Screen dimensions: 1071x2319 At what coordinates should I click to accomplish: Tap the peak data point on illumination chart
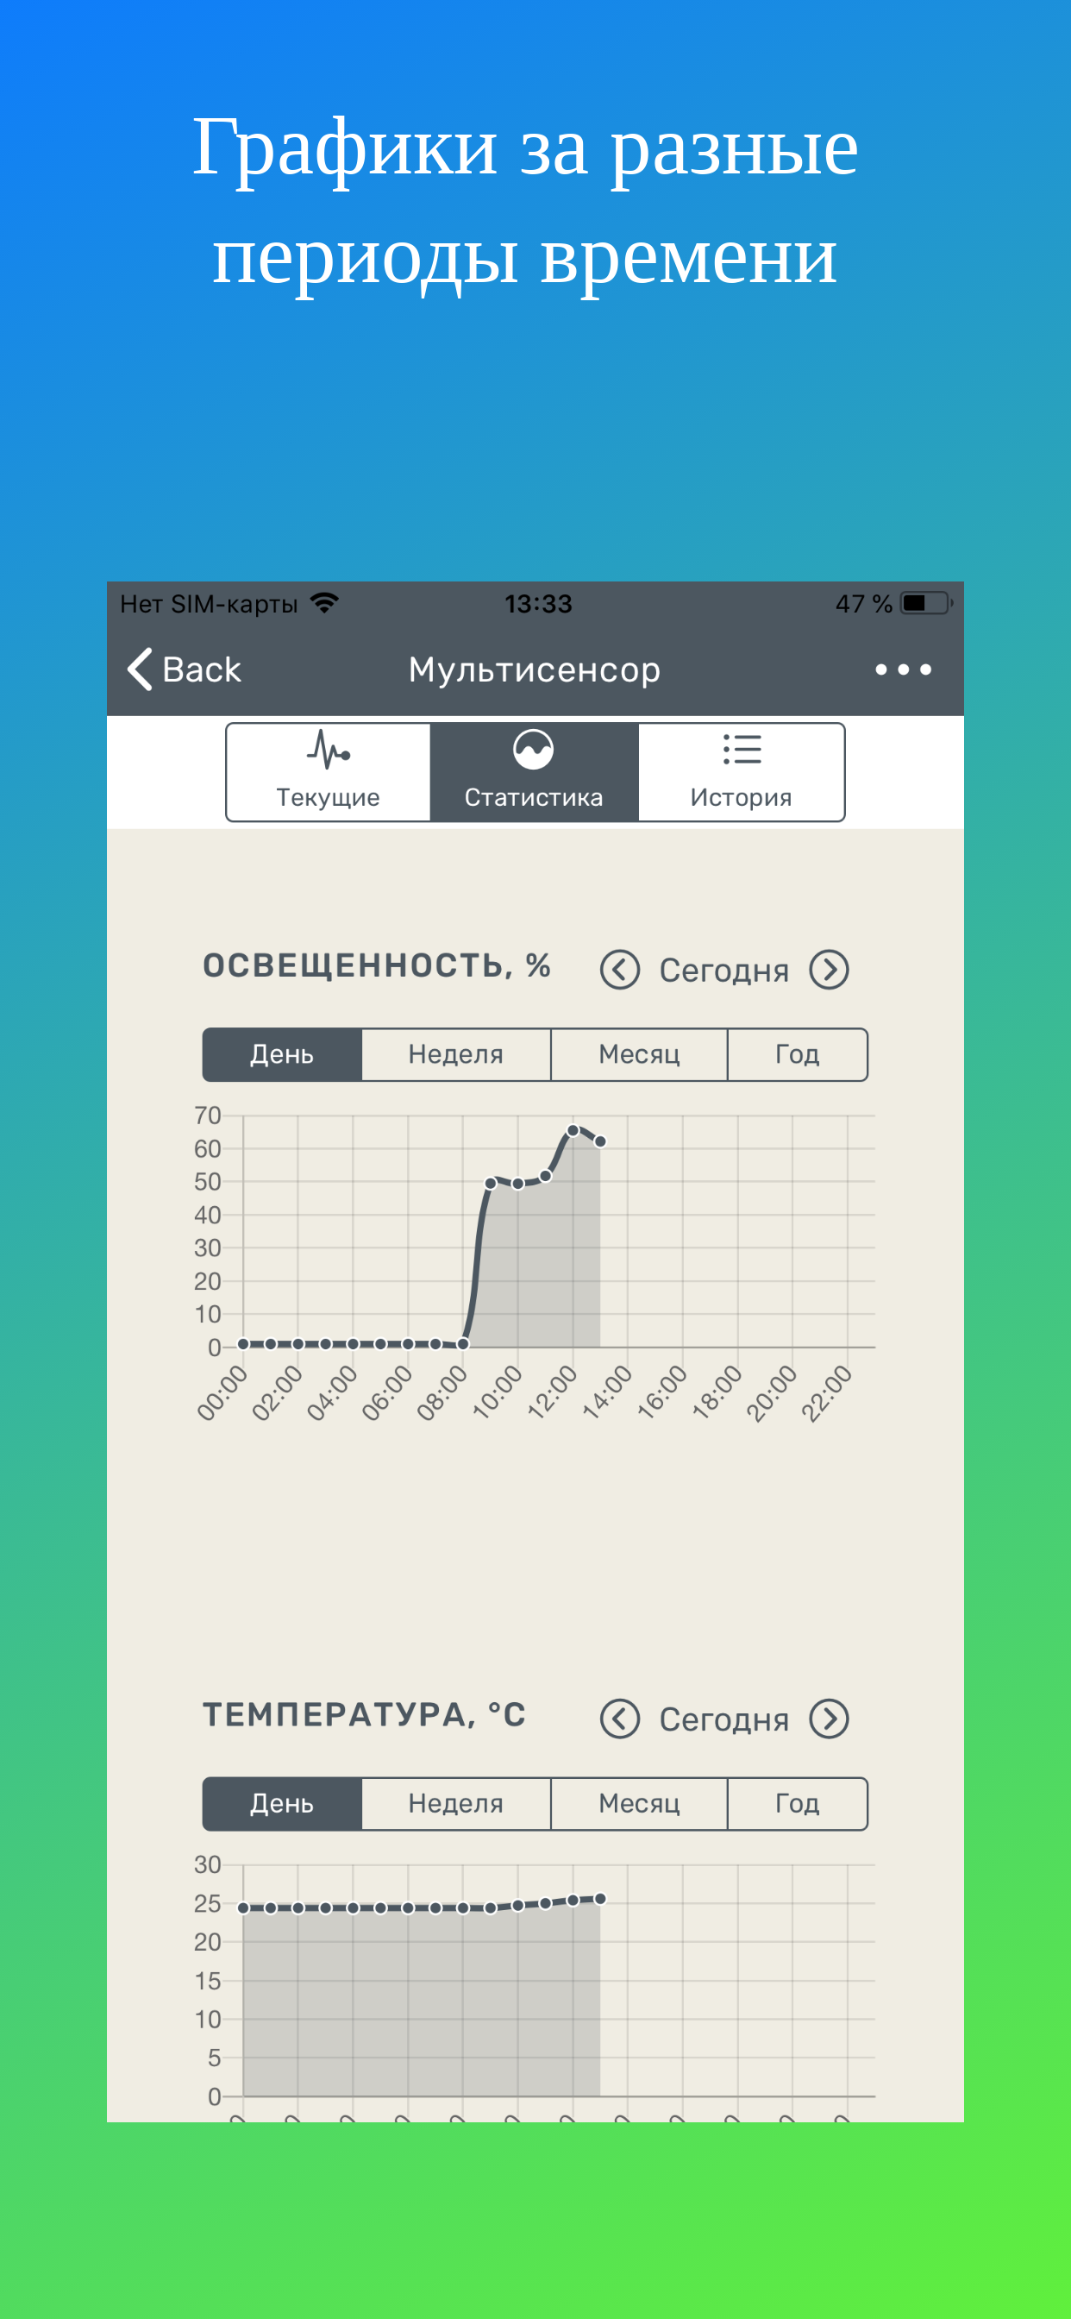573,1130
